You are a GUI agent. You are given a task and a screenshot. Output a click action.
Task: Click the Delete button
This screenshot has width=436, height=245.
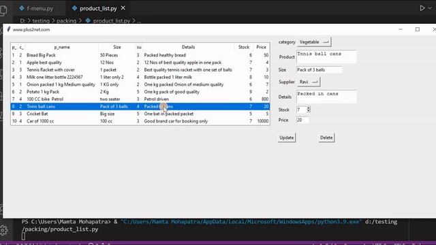(326, 137)
